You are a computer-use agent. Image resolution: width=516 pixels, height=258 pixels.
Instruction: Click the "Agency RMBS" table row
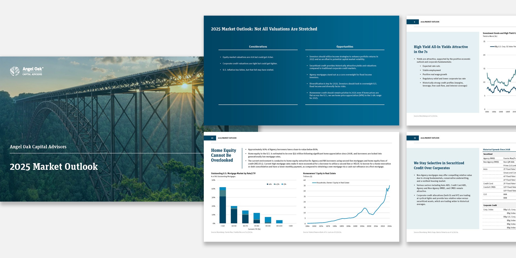coord(499,159)
